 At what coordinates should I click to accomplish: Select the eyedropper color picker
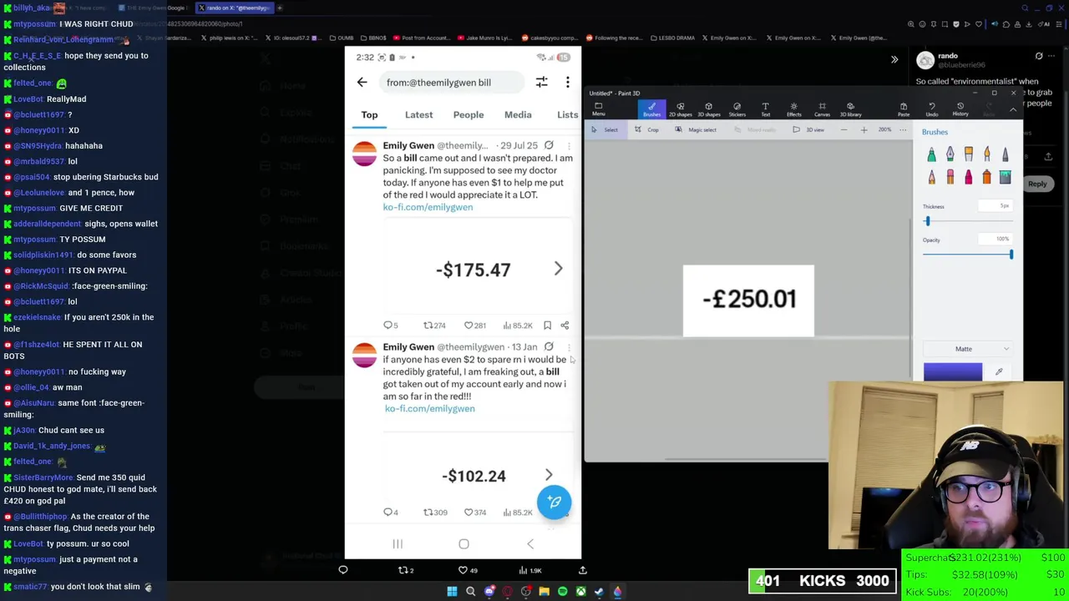click(x=999, y=372)
